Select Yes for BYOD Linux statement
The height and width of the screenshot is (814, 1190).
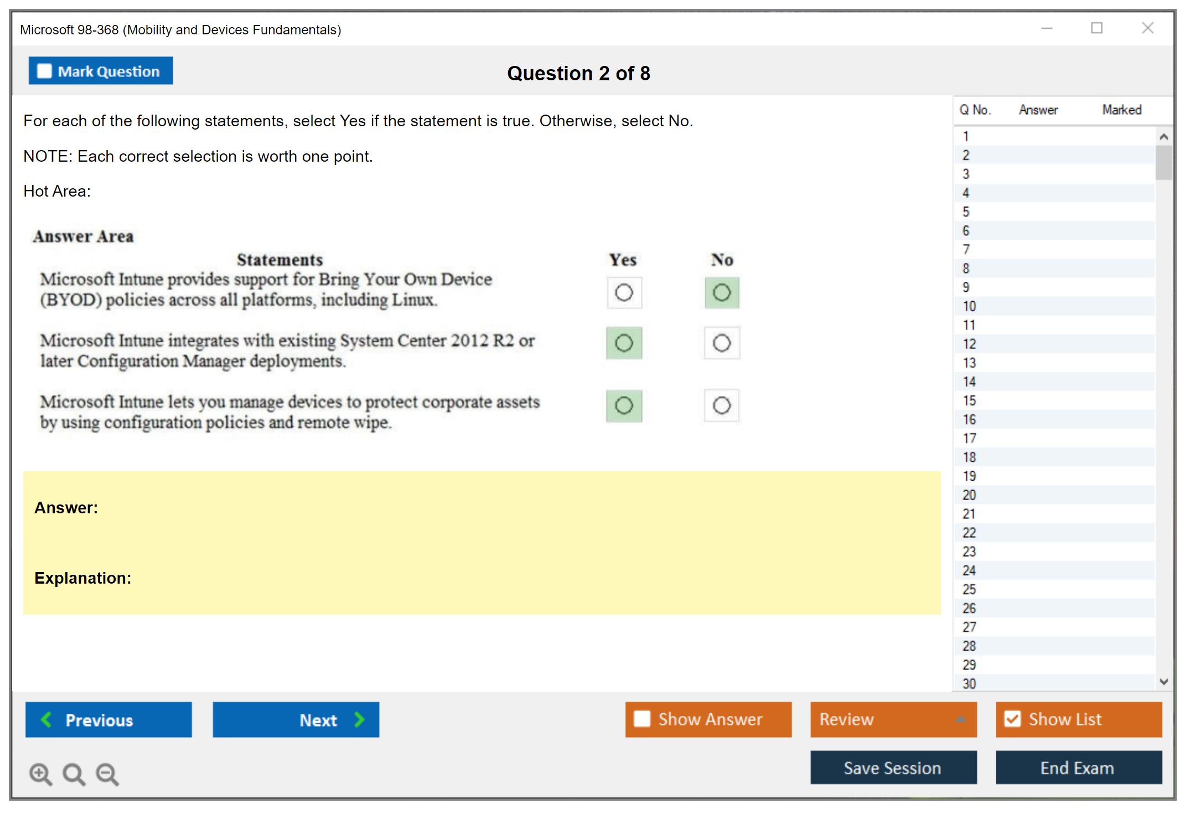[624, 292]
